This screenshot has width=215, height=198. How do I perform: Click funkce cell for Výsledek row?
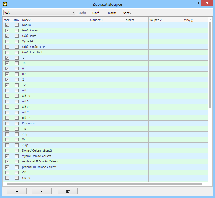pos(137,41)
